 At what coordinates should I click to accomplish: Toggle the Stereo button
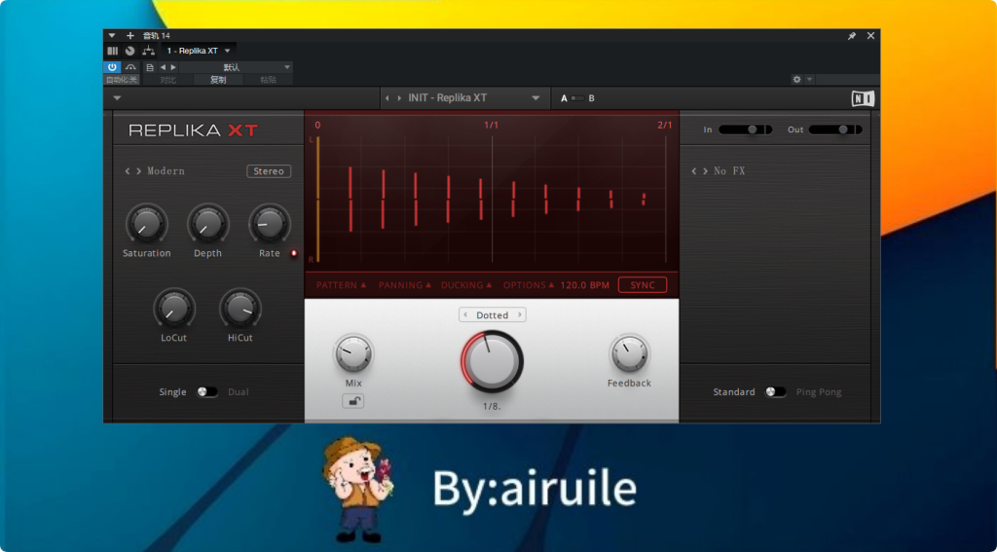click(x=269, y=171)
